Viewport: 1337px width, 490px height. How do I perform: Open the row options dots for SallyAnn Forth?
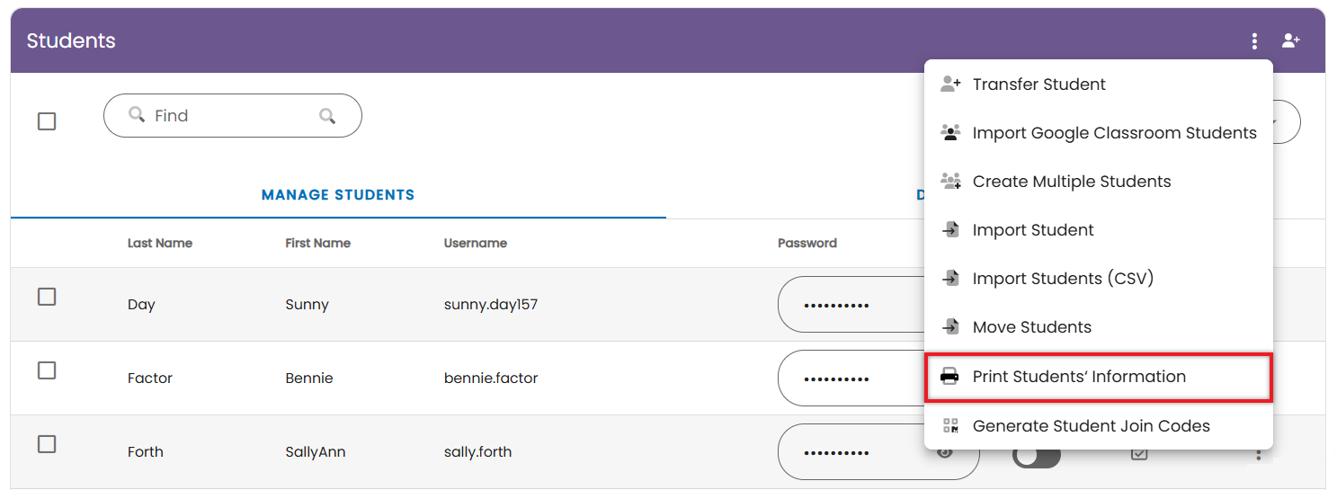(1259, 455)
